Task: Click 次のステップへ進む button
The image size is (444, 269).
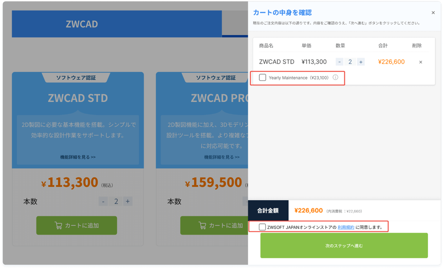Action: (344, 245)
